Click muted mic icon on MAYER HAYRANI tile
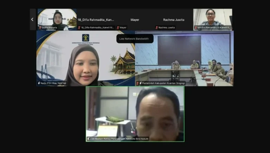The image size is (270, 153). [x=196, y=27]
